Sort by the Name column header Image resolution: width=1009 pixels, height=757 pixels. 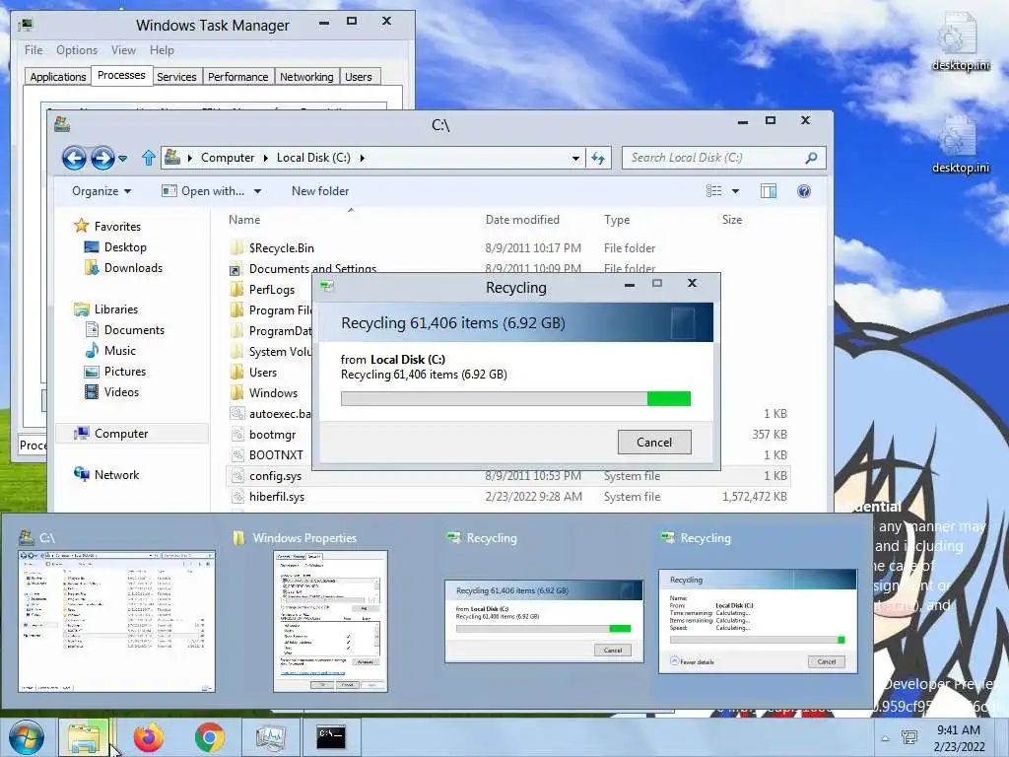244,220
